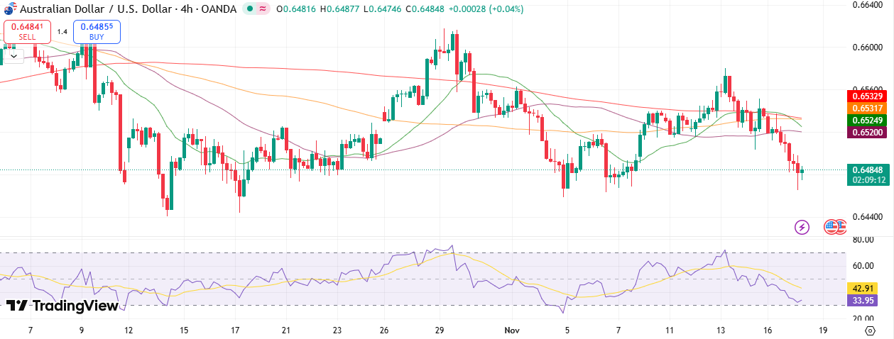
Task: Click the purple 33.95 RSI value label
Action: (862, 301)
